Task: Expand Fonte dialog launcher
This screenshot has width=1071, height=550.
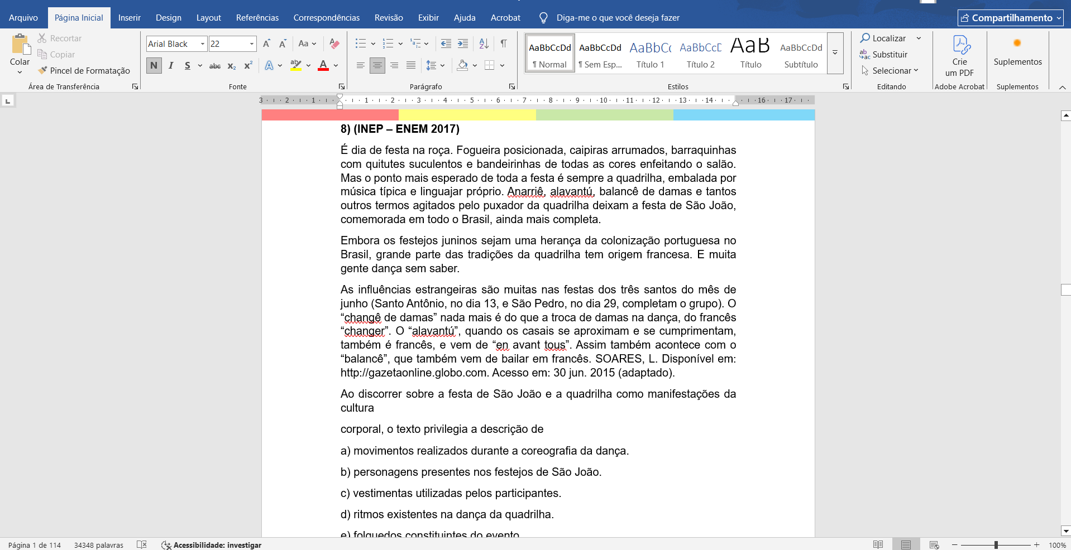Action: click(342, 86)
